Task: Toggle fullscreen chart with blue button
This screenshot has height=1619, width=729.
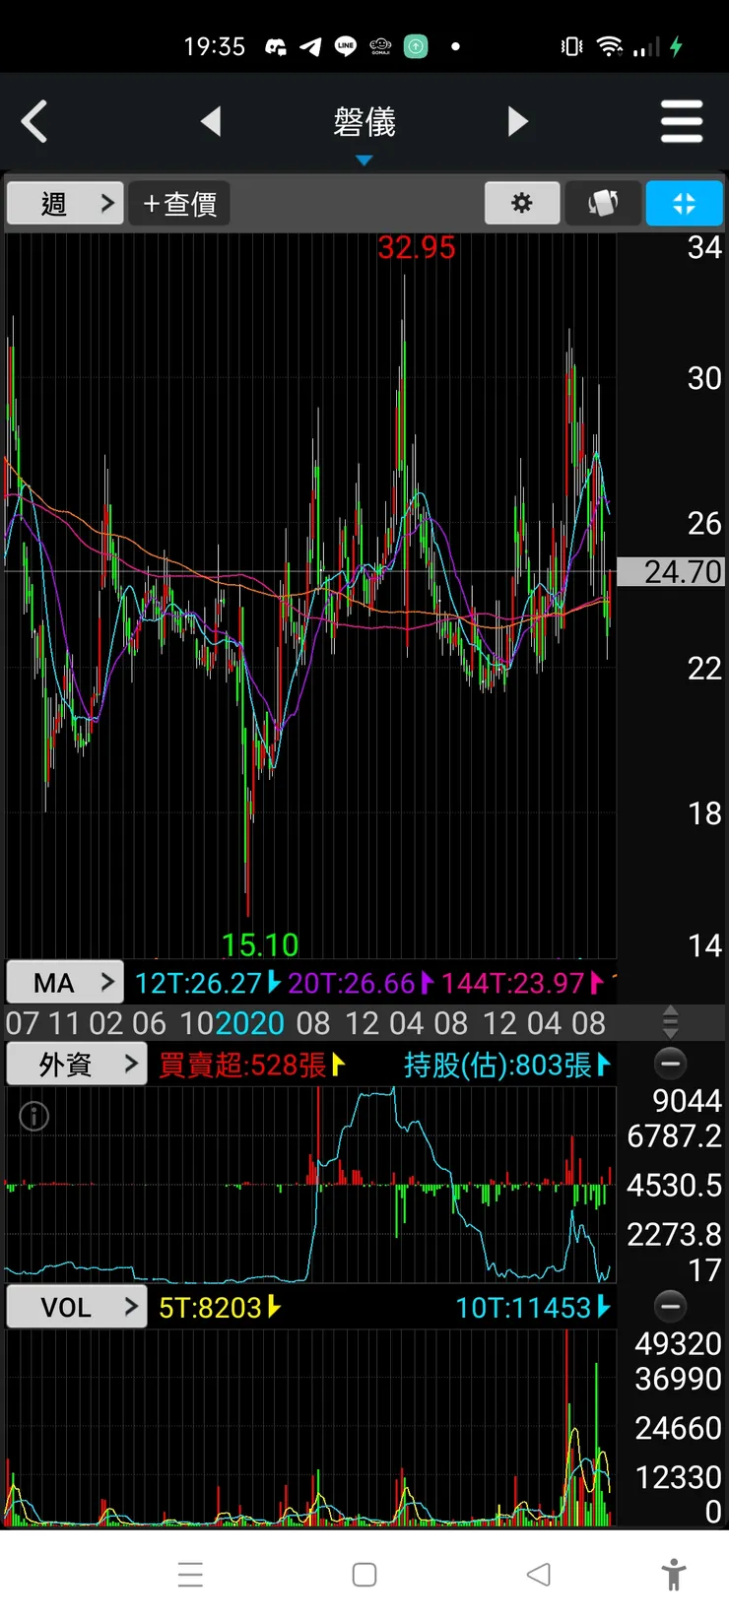Action: pos(684,203)
